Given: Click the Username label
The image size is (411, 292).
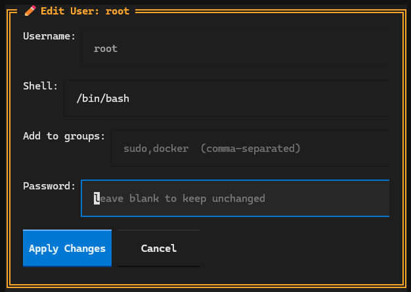Looking at the screenshot, I should (49, 36).
